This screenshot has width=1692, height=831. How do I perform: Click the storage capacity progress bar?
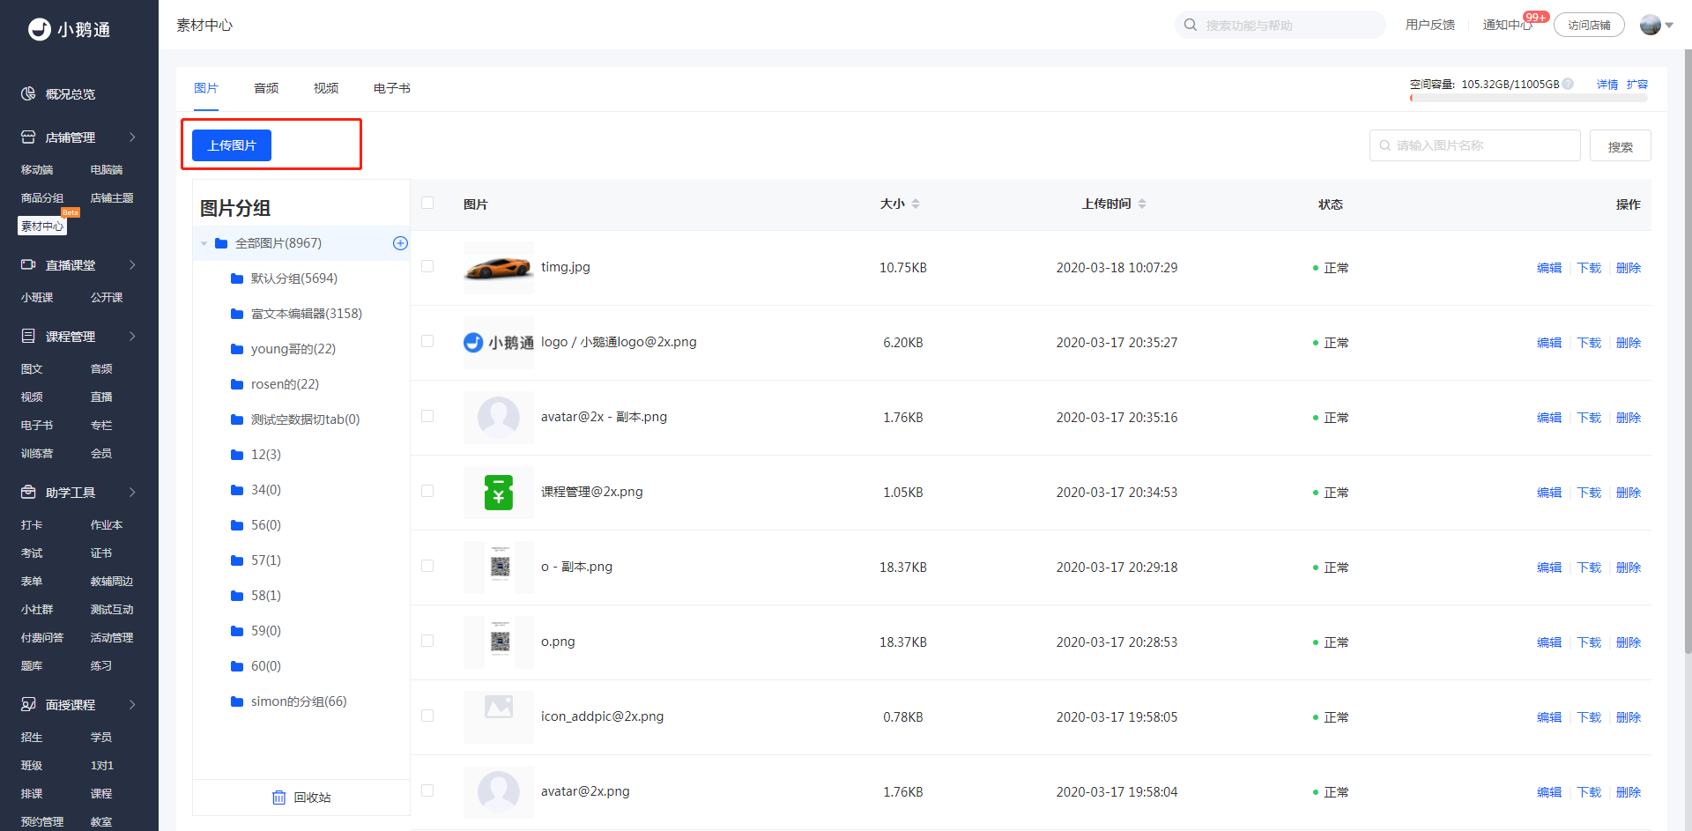1529,99
